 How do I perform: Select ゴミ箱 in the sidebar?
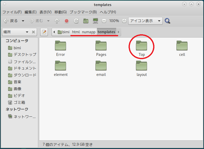point(19,102)
